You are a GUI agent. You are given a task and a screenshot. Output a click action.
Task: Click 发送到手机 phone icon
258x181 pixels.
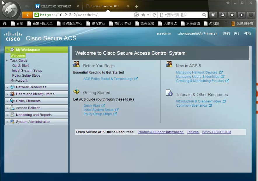[233, 24]
